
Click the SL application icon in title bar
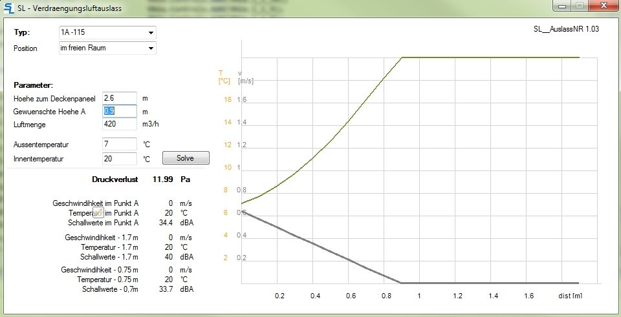click(x=9, y=8)
